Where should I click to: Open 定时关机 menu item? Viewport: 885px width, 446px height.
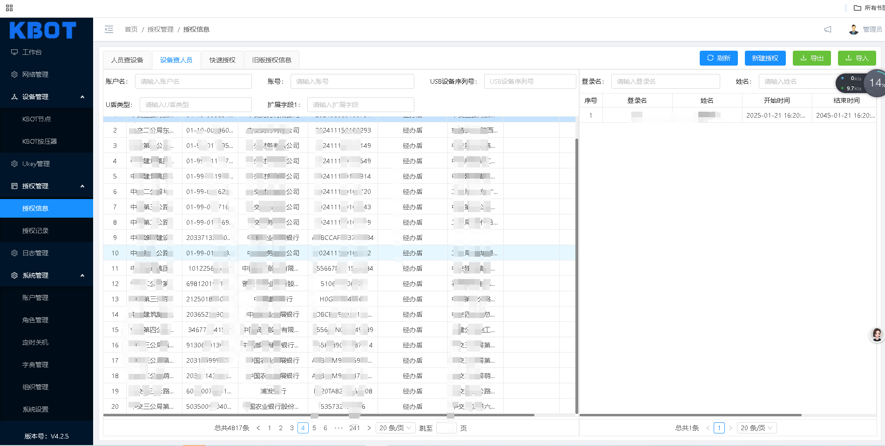pyautogui.click(x=47, y=342)
